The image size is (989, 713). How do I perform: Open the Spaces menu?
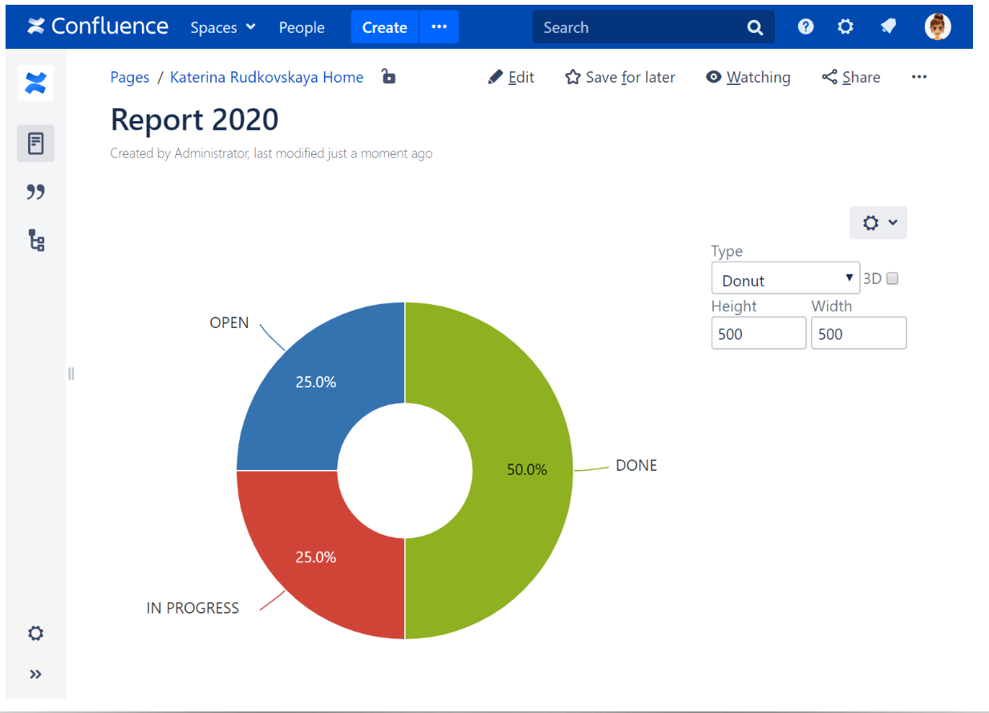tap(223, 27)
